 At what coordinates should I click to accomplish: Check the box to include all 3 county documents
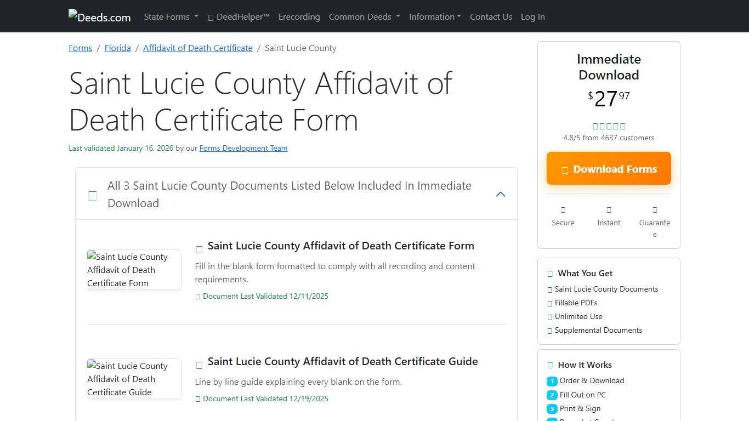tap(92, 196)
